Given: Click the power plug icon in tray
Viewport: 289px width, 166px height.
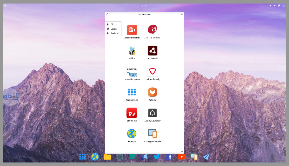Looking at the screenshot, I should [x=279, y=6].
